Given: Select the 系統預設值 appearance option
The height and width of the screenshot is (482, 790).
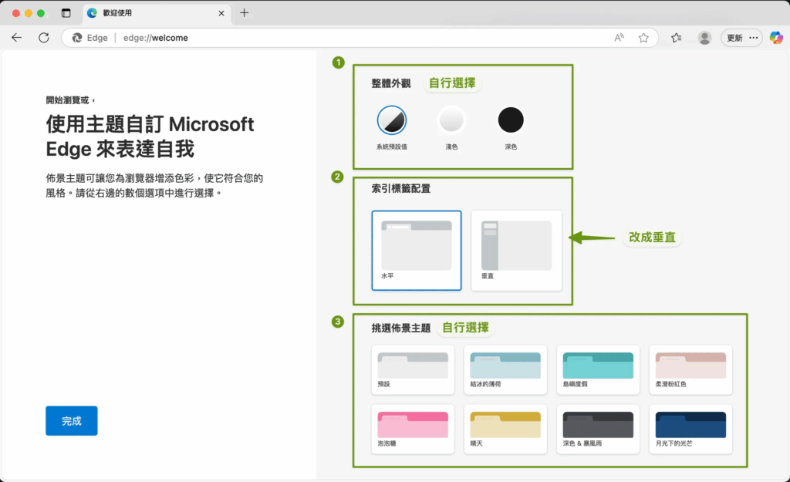Looking at the screenshot, I should tap(391, 120).
